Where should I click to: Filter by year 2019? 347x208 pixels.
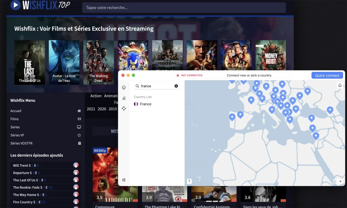pyautogui.click(x=113, y=109)
